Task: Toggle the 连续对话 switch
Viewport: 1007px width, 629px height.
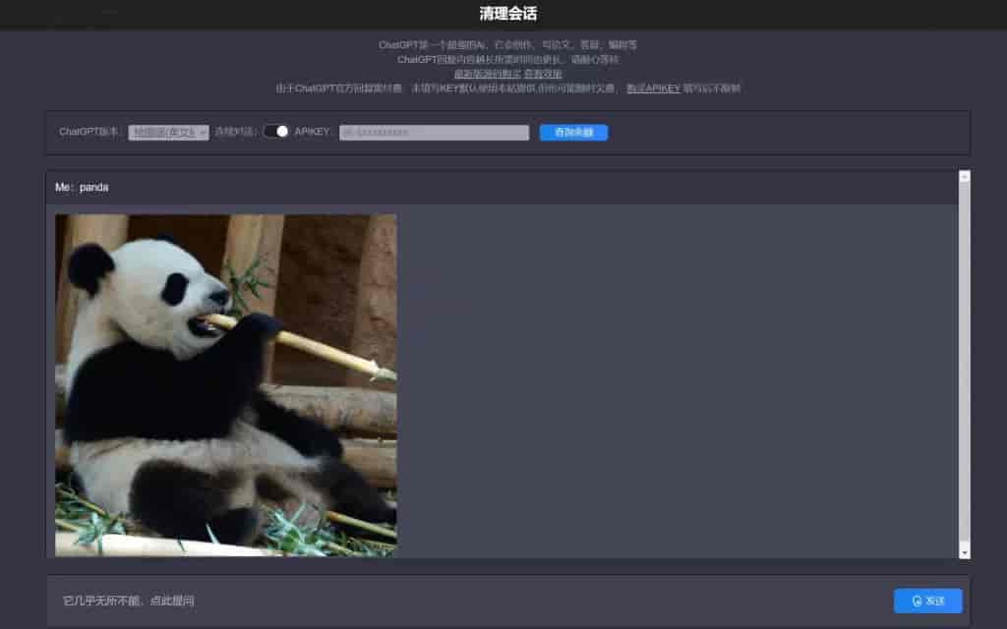Action: tap(276, 132)
